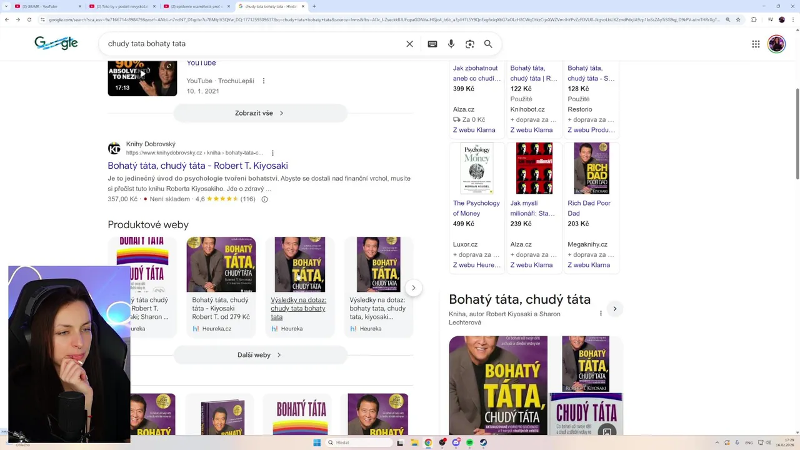Open Restorio 128 Kč offer
Image resolution: width=800 pixels, height=450 pixels.
pos(591,100)
